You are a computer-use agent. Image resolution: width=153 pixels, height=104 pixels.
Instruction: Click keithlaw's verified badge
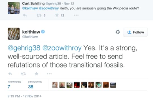(43, 32)
